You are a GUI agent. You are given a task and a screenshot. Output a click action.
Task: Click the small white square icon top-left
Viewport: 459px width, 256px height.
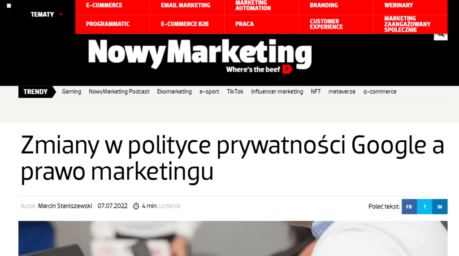pyautogui.click(x=9, y=5)
